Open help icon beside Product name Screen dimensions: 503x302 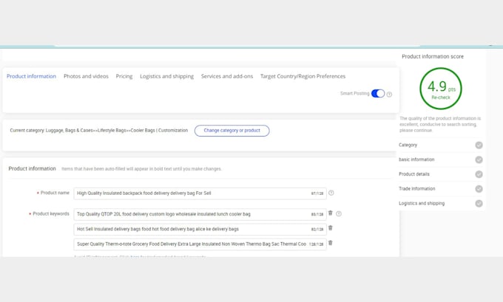331,193
